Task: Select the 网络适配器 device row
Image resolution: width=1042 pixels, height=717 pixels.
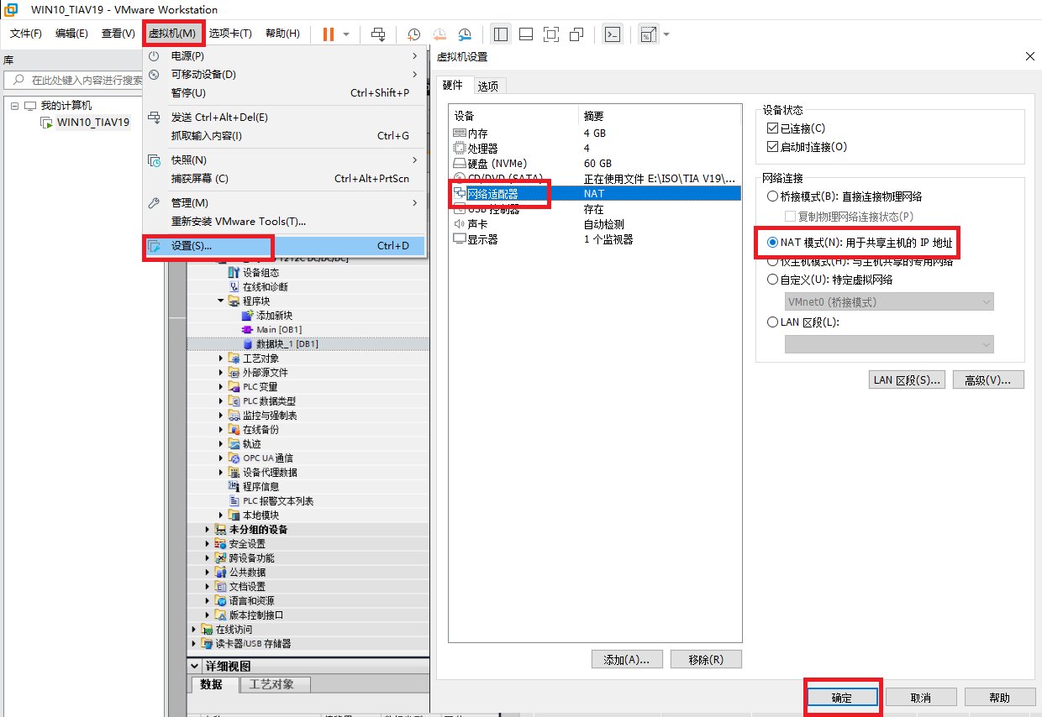Action: tap(595, 193)
